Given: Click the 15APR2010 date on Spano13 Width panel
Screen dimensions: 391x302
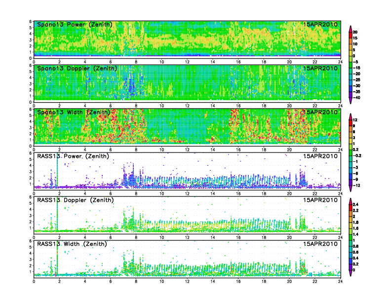Looking at the screenshot, I should [x=320, y=113].
